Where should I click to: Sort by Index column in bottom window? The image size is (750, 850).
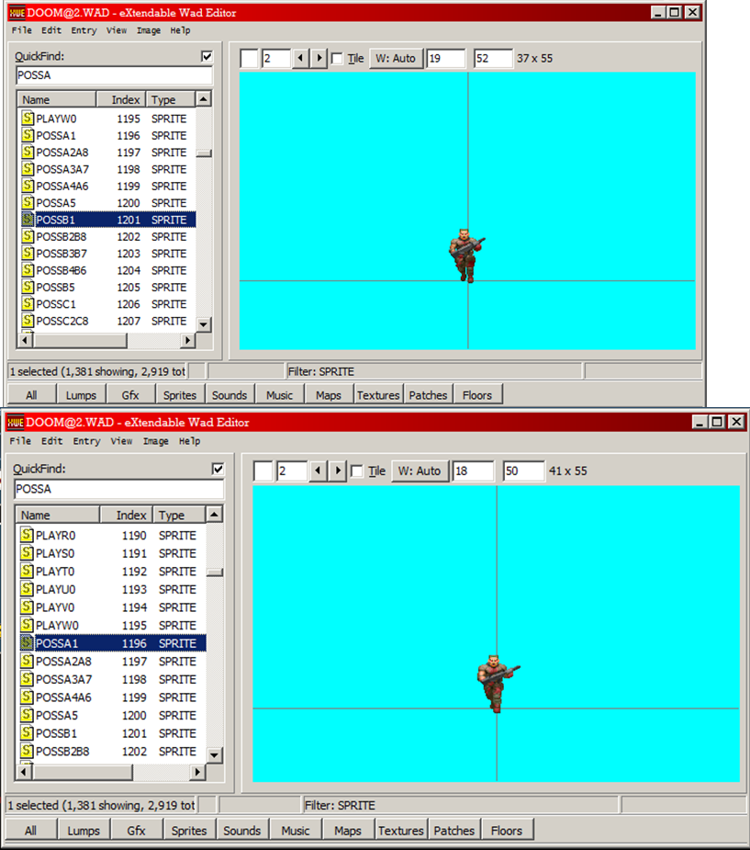[127, 515]
